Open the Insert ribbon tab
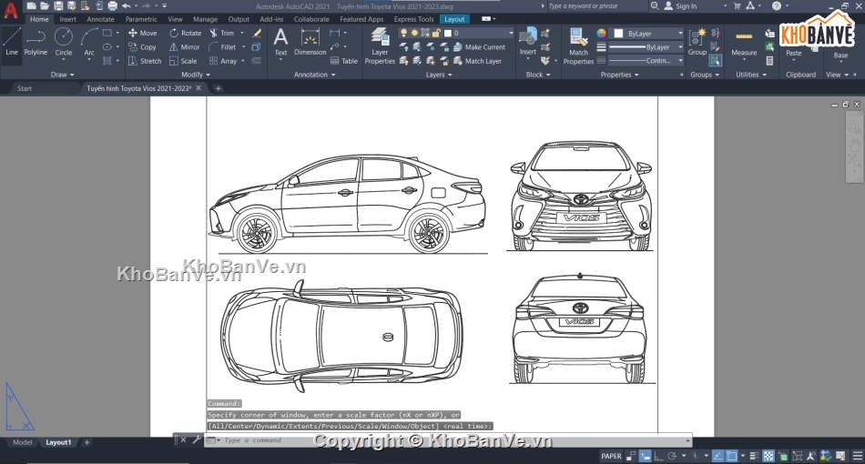Viewport: 865px width, 464px height. tap(68, 19)
